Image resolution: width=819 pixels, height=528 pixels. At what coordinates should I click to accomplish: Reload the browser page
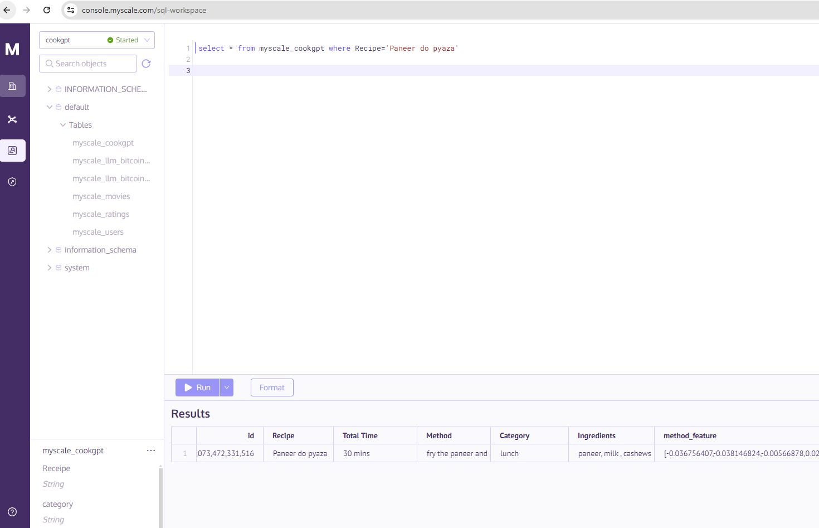click(x=47, y=10)
